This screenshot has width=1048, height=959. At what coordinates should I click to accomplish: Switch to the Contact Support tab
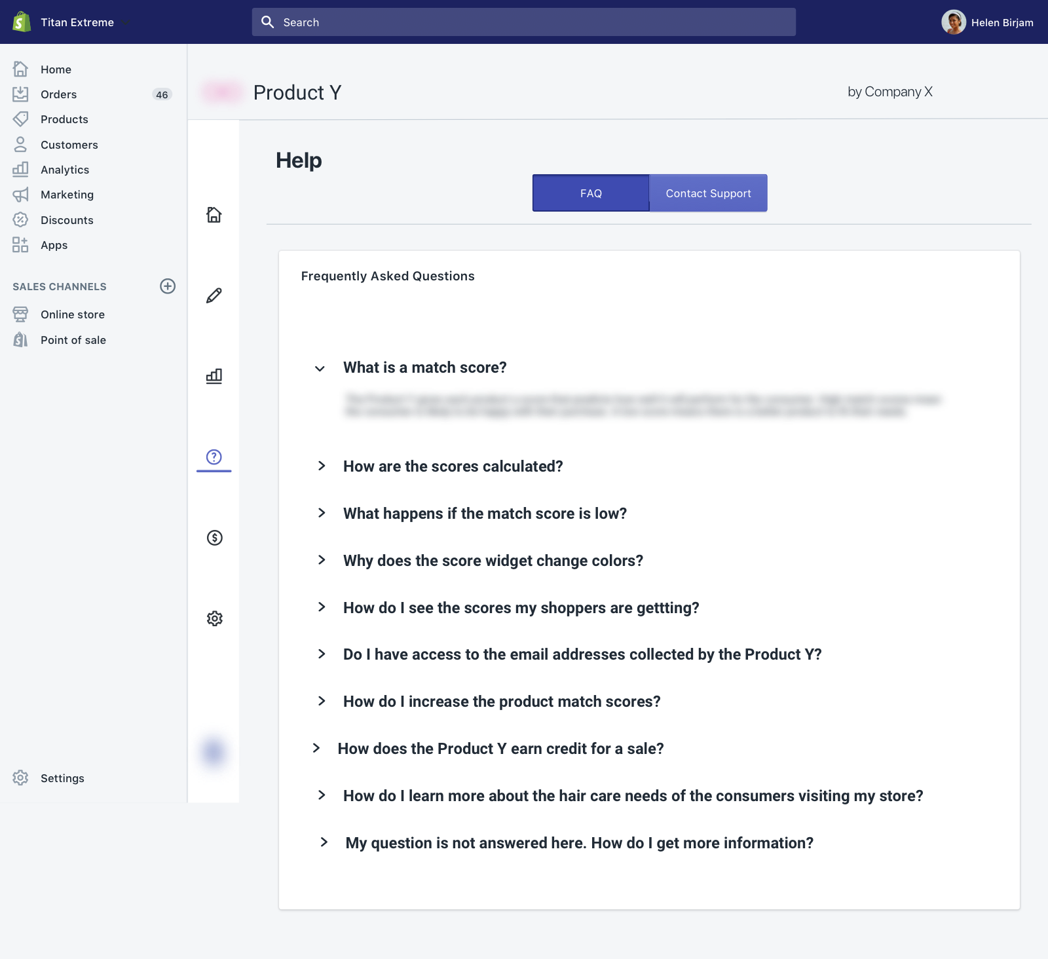coord(708,193)
